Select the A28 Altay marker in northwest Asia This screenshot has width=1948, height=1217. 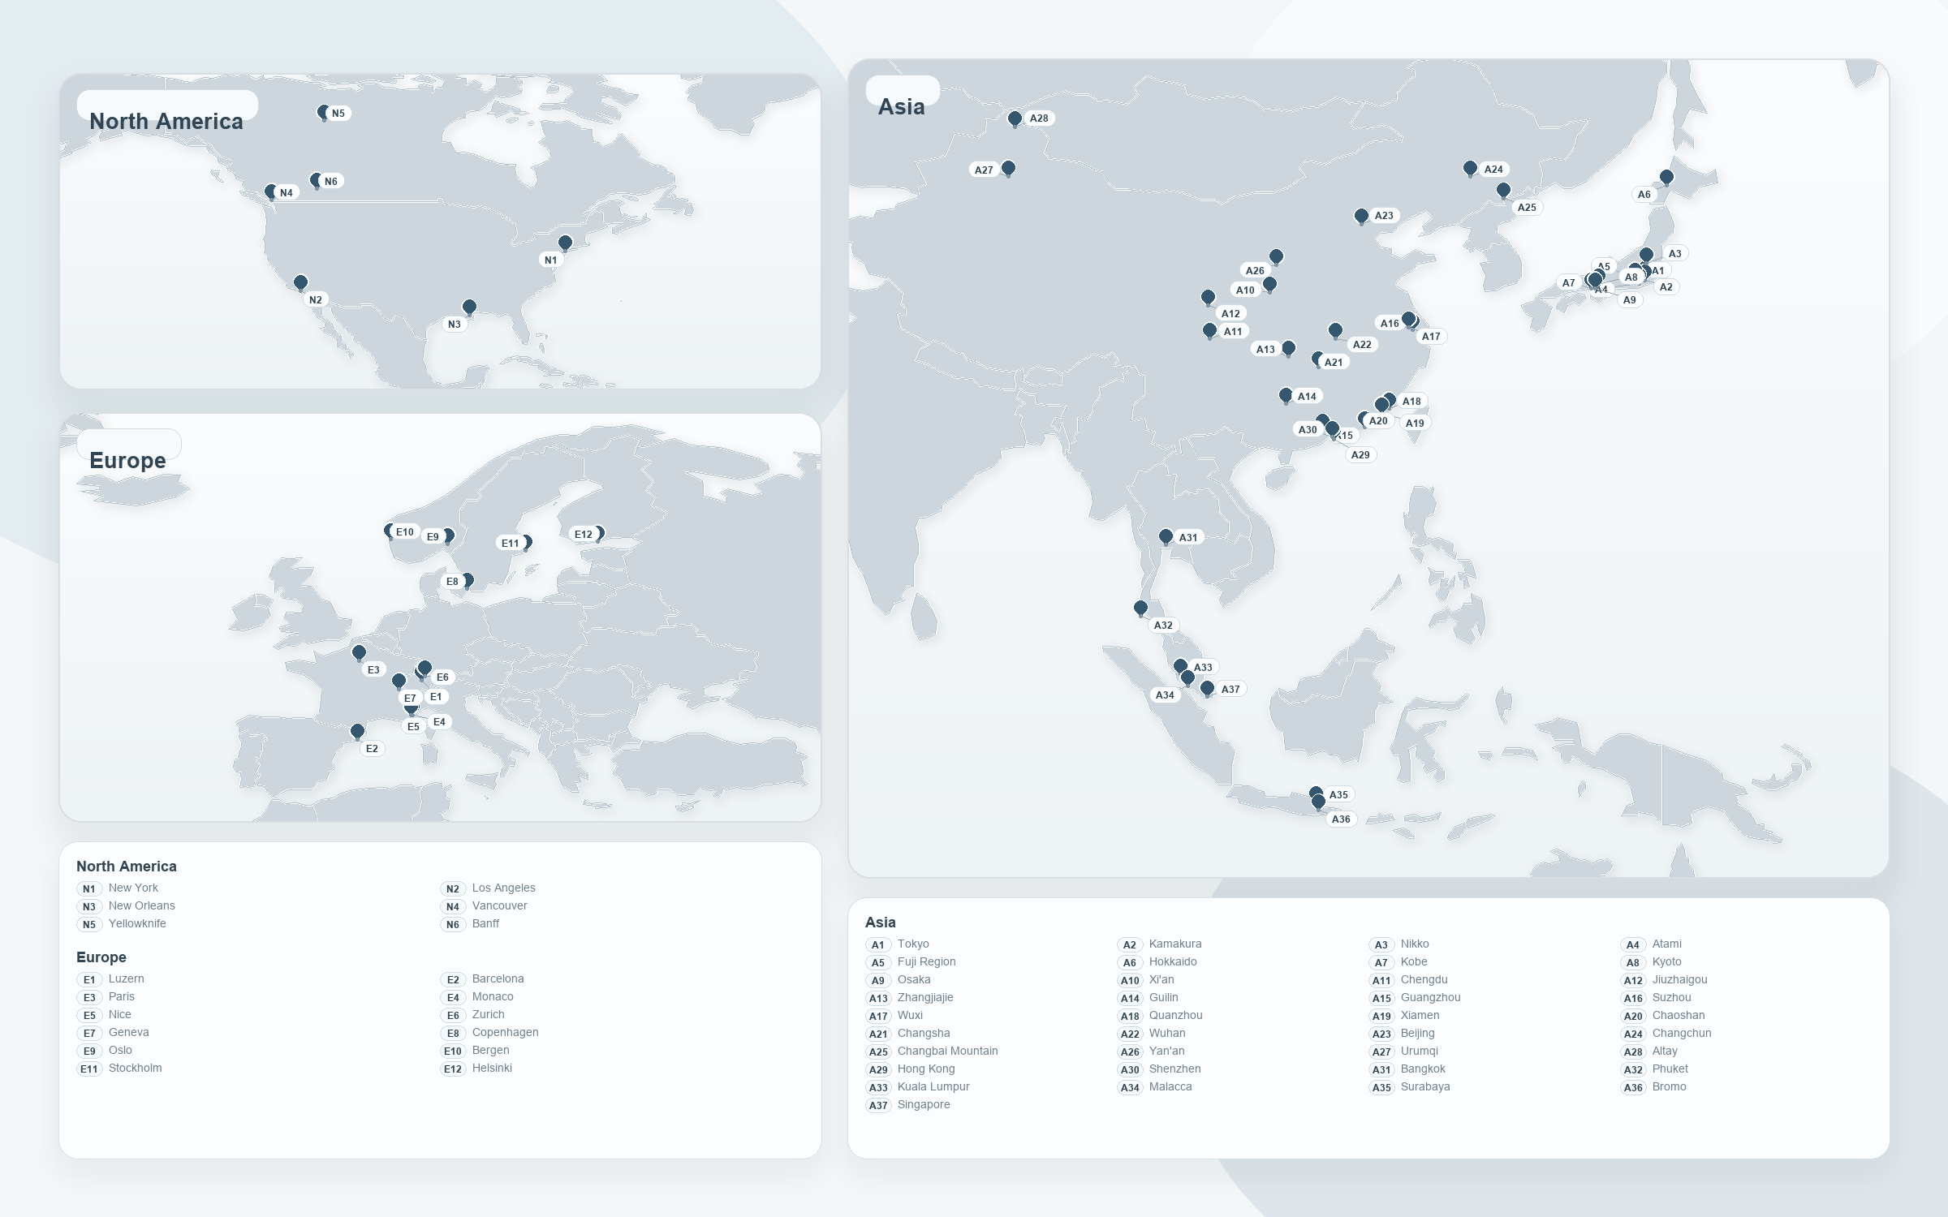[x=1015, y=118]
